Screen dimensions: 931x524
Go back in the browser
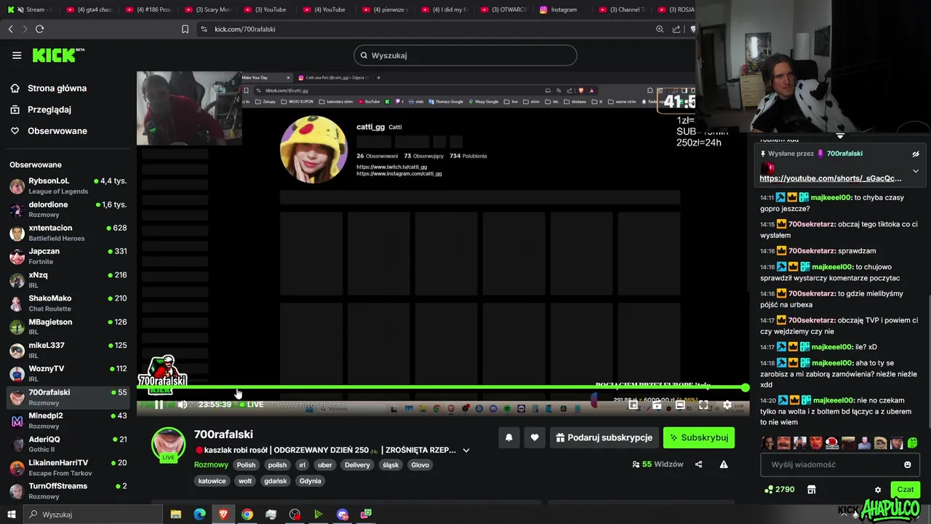point(11,29)
